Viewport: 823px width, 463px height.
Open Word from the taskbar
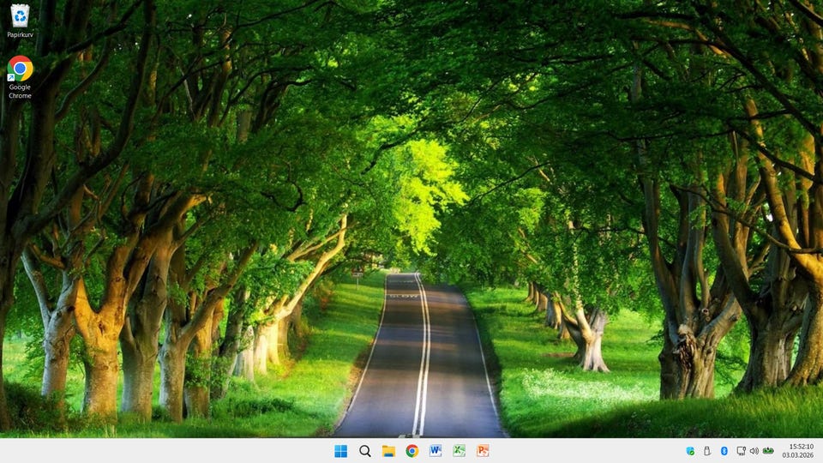click(436, 451)
